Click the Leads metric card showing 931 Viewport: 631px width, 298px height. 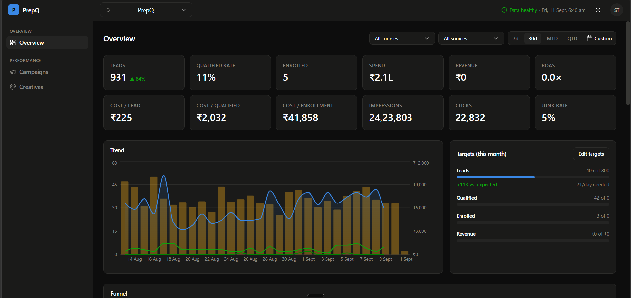coord(144,72)
